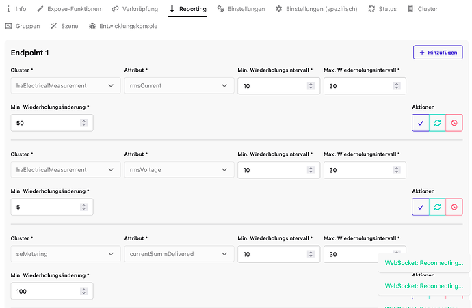Open the Cluster tab
Image resolution: width=472 pixels, height=308 pixels.
coord(423,9)
